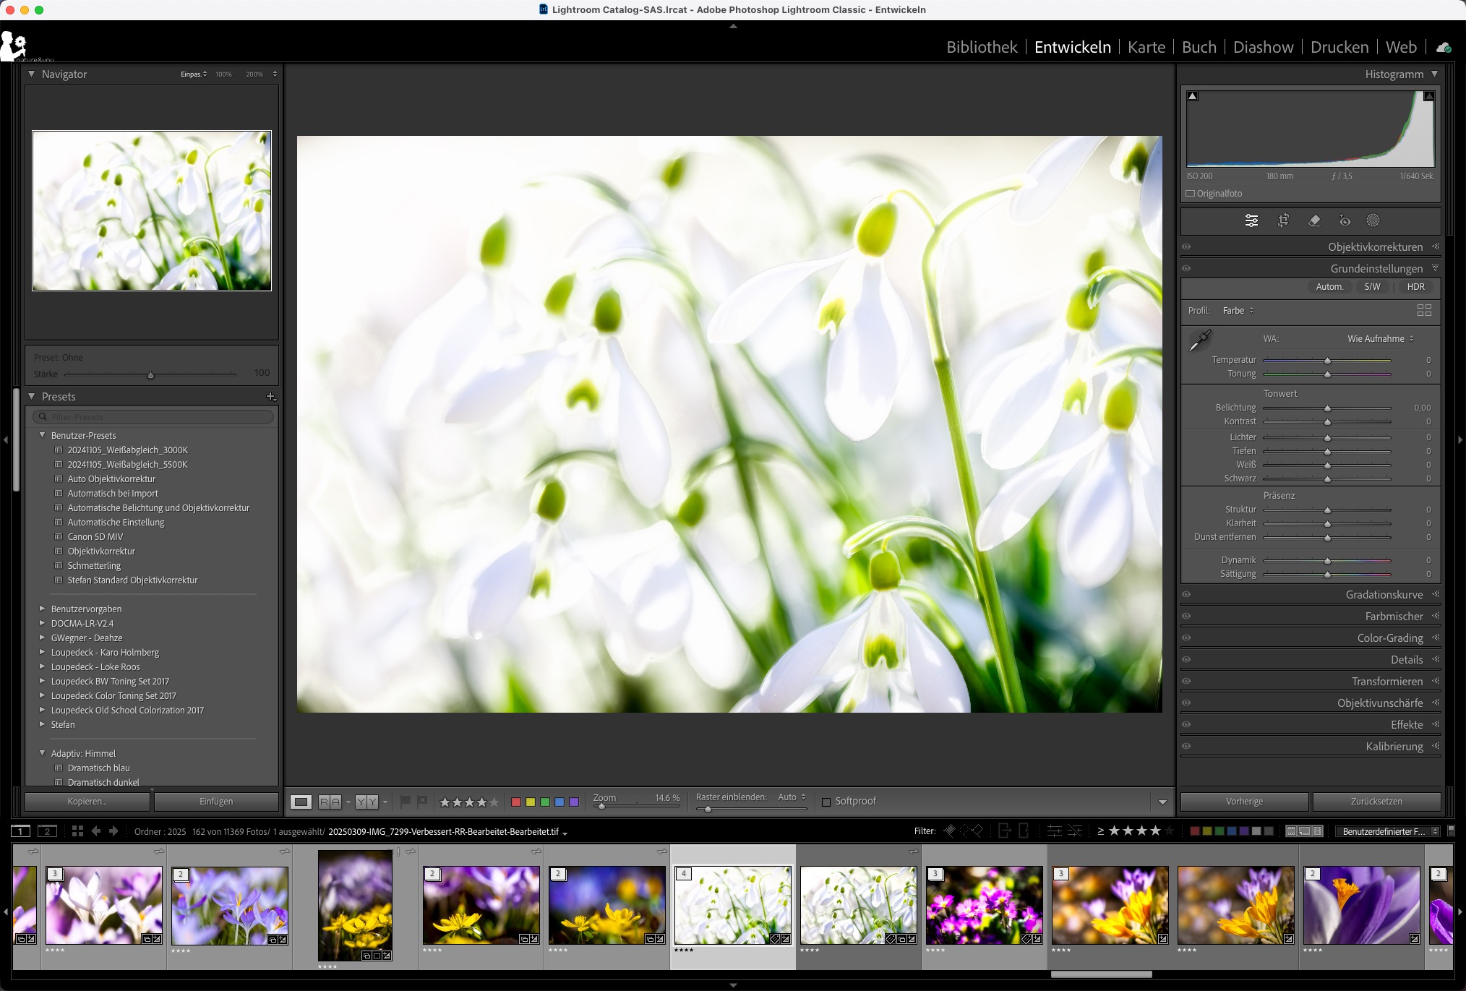The image size is (1466, 991).
Task: Activate the Red Eye correction tool
Action: (1345, 221)
